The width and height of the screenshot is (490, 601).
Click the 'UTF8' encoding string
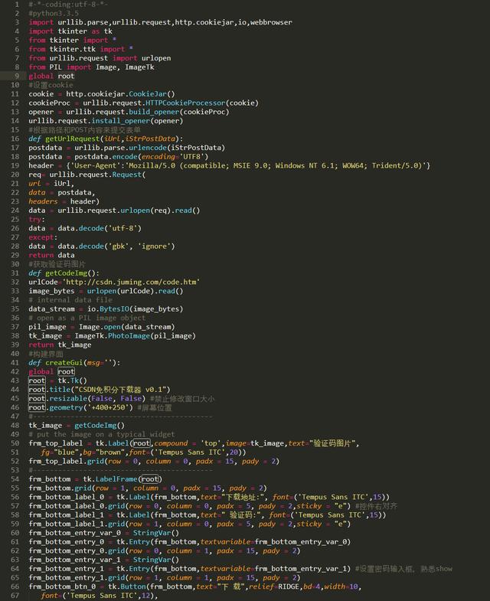click(x=194, y=157)
